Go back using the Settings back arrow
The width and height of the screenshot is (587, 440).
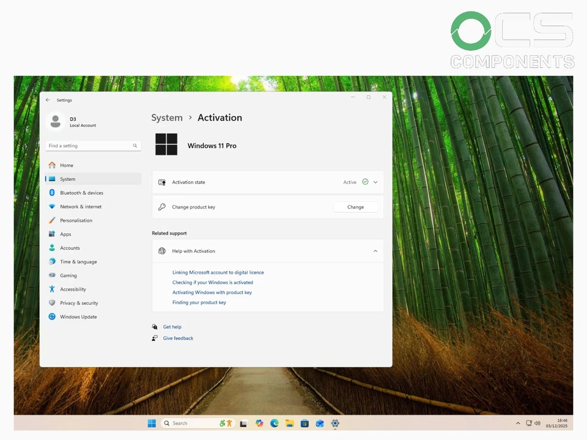pyautogui.click(x=48, y=100)
